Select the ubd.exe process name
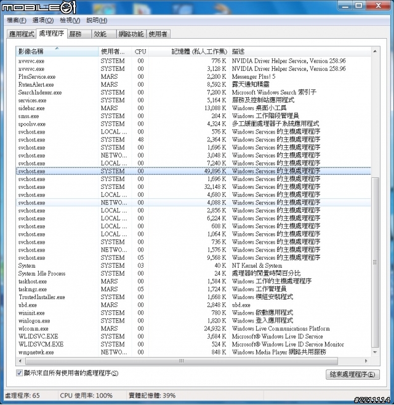The height and width of the screenshot is (405, 394). (27, 305)
